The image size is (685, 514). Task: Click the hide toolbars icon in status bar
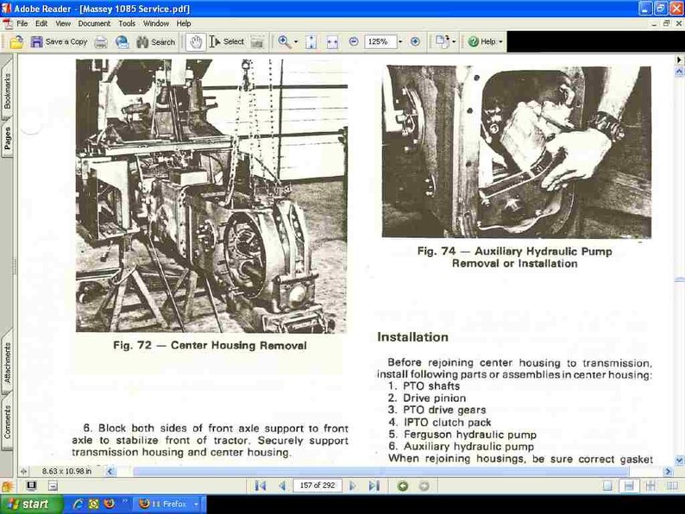coord(53,486)
